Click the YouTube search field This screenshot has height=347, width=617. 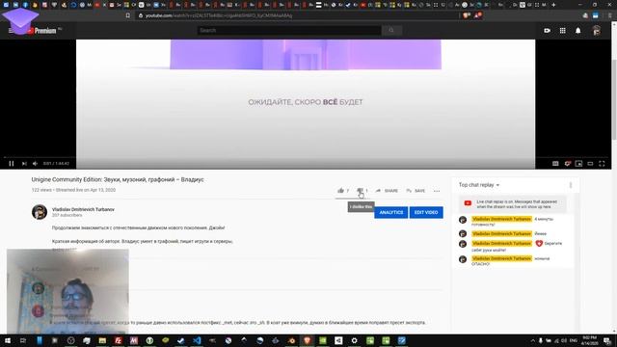(289, 30)
